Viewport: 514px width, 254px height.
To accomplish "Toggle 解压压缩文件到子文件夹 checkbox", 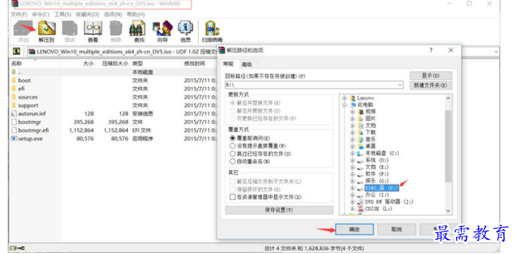I will pos(233,182).
